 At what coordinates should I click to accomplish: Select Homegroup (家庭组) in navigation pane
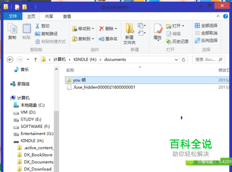click(x=20, y=84)
